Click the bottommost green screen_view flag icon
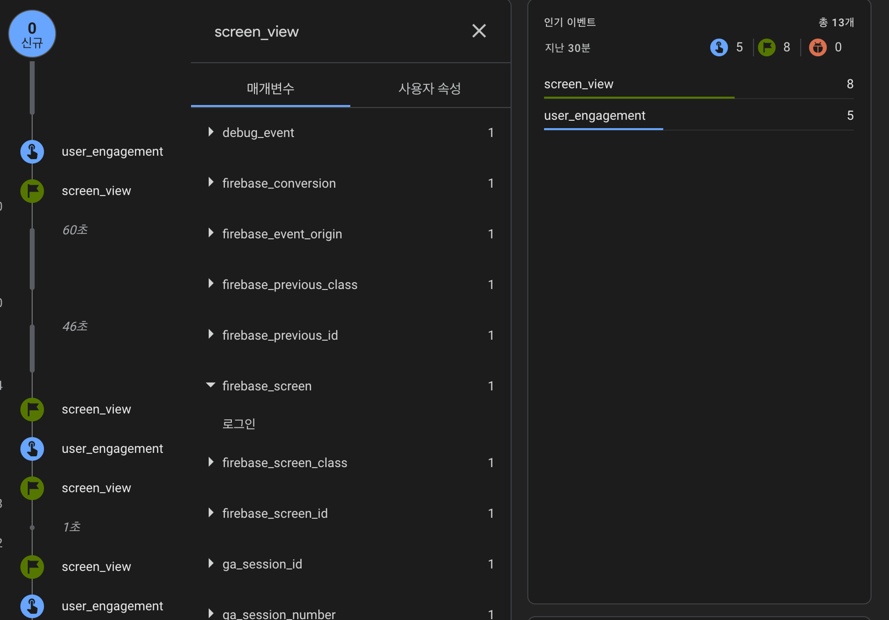889x620 pixels. pyautogui.click(x=32, y=567)
